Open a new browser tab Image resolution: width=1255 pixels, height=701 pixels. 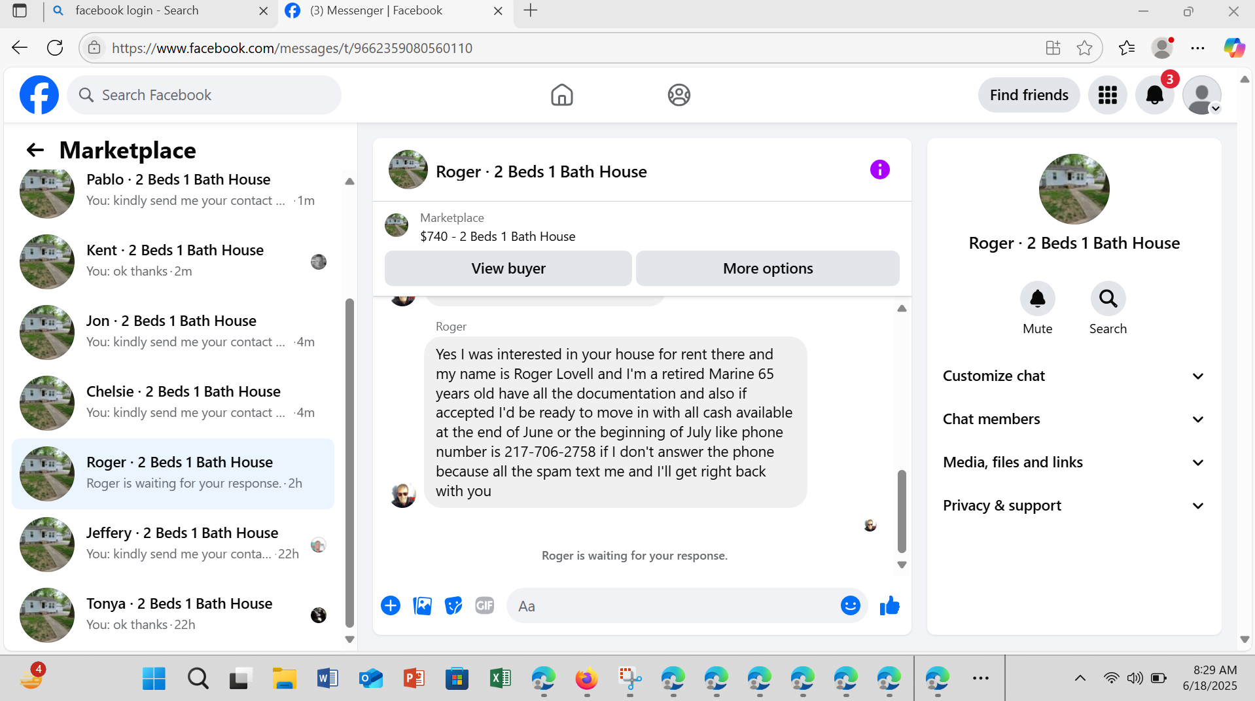[x=531, y=11]
